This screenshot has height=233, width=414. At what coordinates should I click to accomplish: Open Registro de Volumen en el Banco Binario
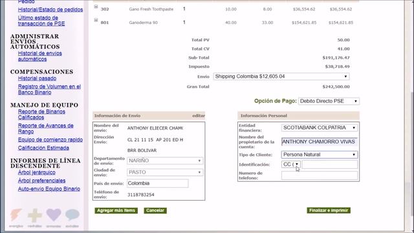pos(49,89)
